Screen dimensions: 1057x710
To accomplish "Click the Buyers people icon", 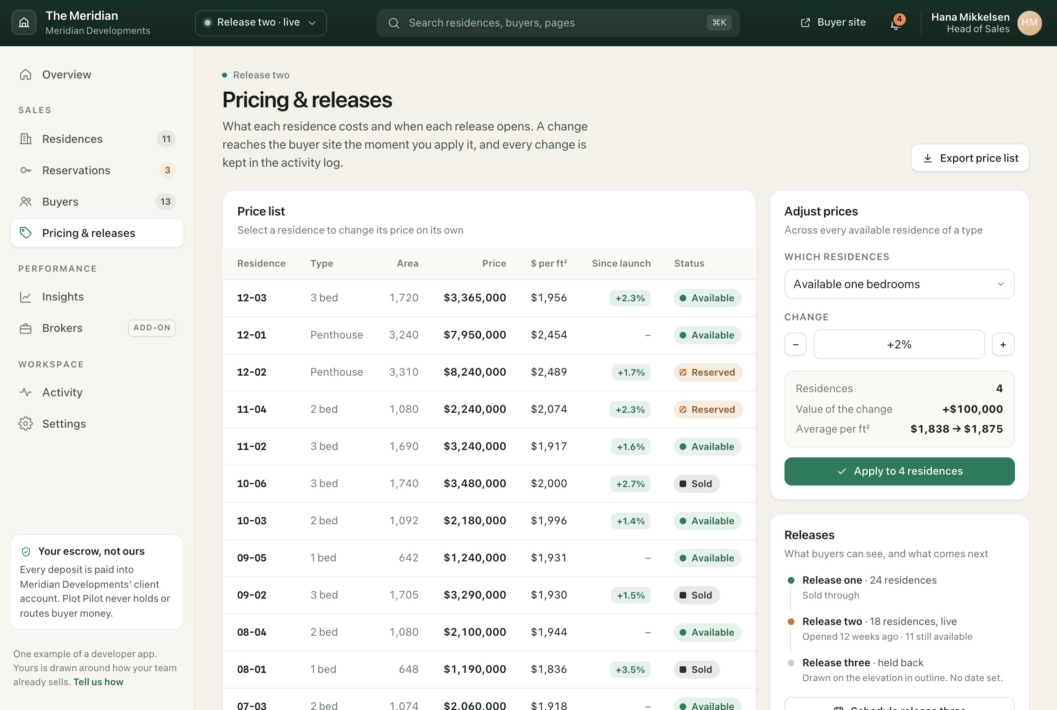I will click(x=26, y=201).
